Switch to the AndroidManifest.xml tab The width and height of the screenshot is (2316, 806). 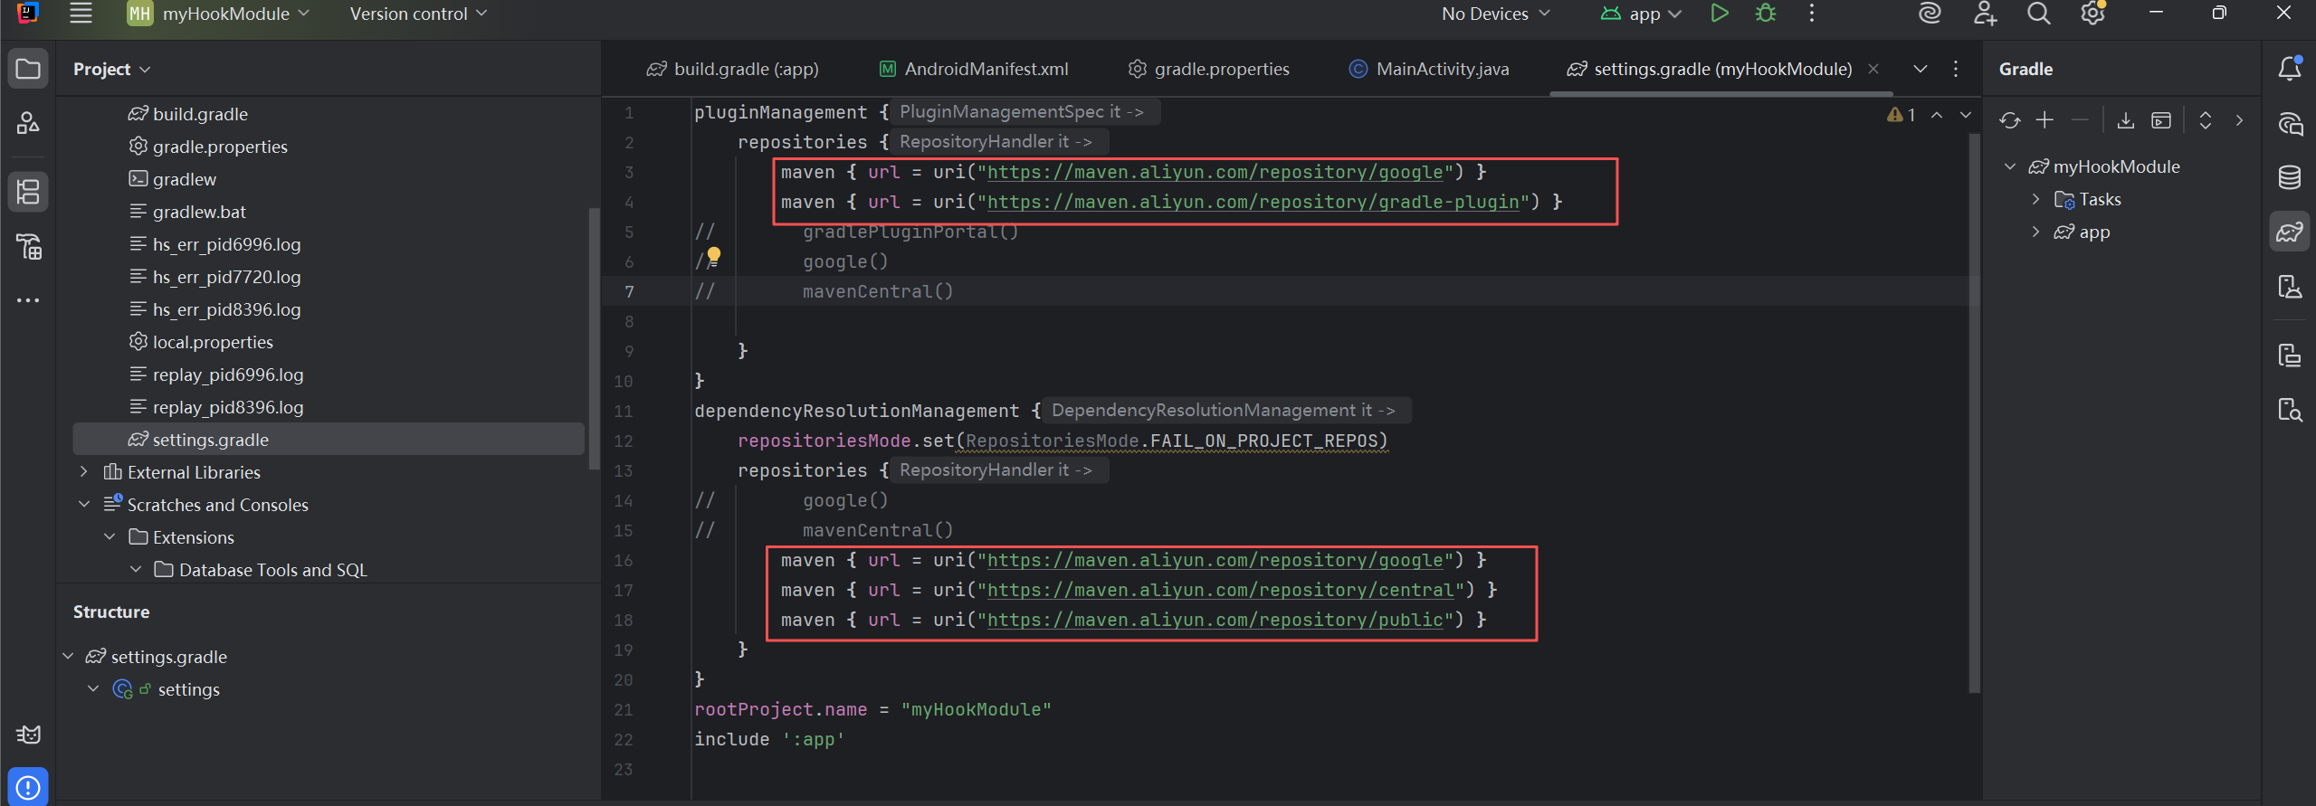(x=974, y=69)
